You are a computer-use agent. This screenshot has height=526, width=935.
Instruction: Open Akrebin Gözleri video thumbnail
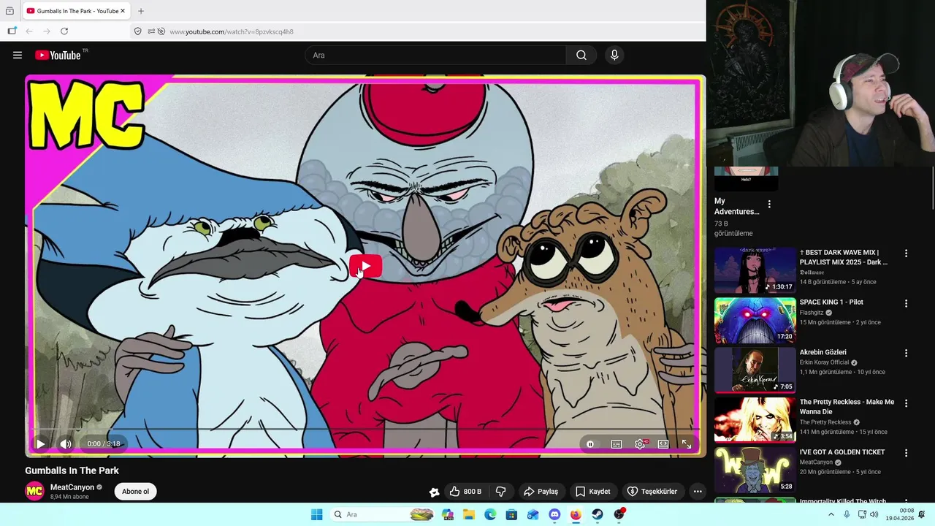[755, 370]
